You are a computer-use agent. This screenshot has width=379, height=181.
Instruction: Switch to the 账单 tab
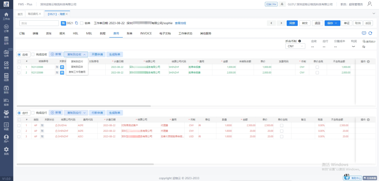tap(129, 33)
